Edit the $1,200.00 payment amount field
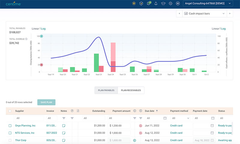This screenshot has width=240, height=144. pyautogui.click(x=119, y=126)
